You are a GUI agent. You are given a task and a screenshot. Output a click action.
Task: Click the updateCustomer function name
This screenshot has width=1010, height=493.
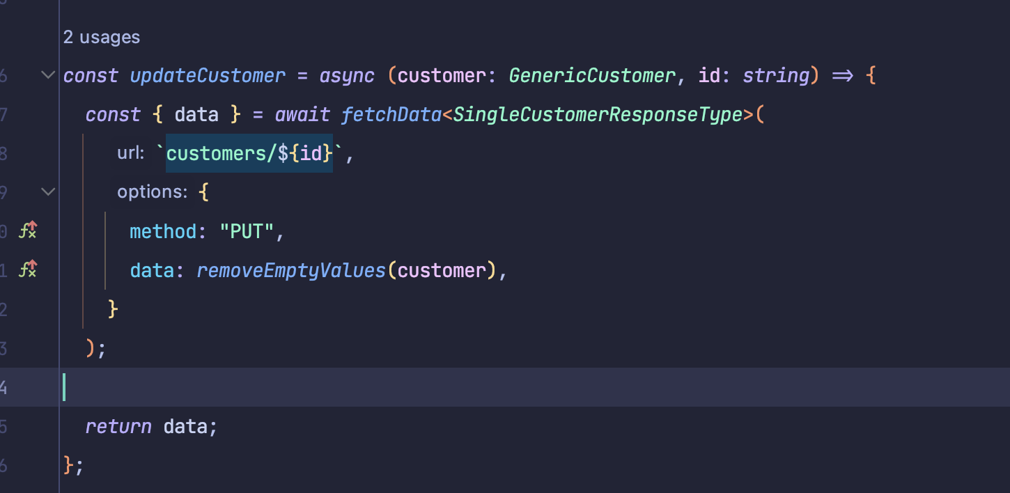(x=208, y=75)
